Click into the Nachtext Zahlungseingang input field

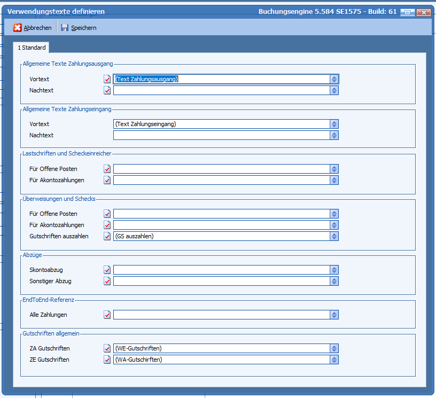pyautogui.click(x=221, y=135)
